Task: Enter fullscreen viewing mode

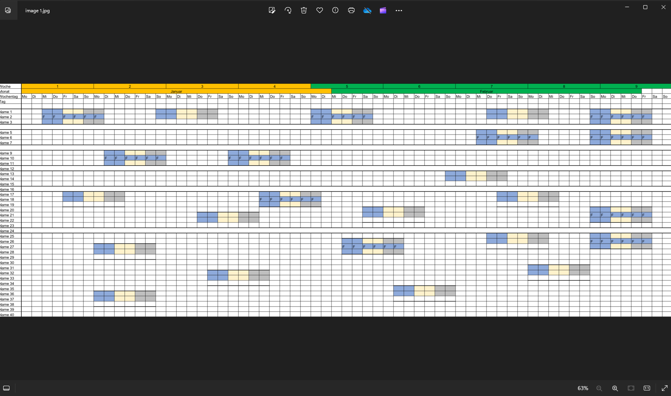Action: point(664,388)
